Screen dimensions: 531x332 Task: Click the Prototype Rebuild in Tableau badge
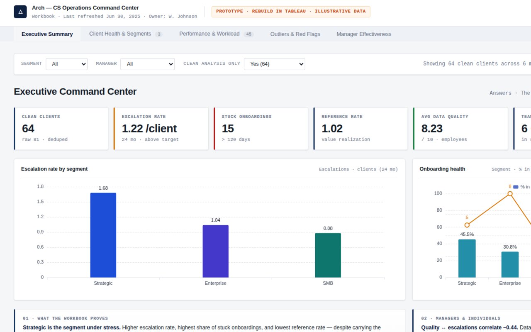(291, 12)
